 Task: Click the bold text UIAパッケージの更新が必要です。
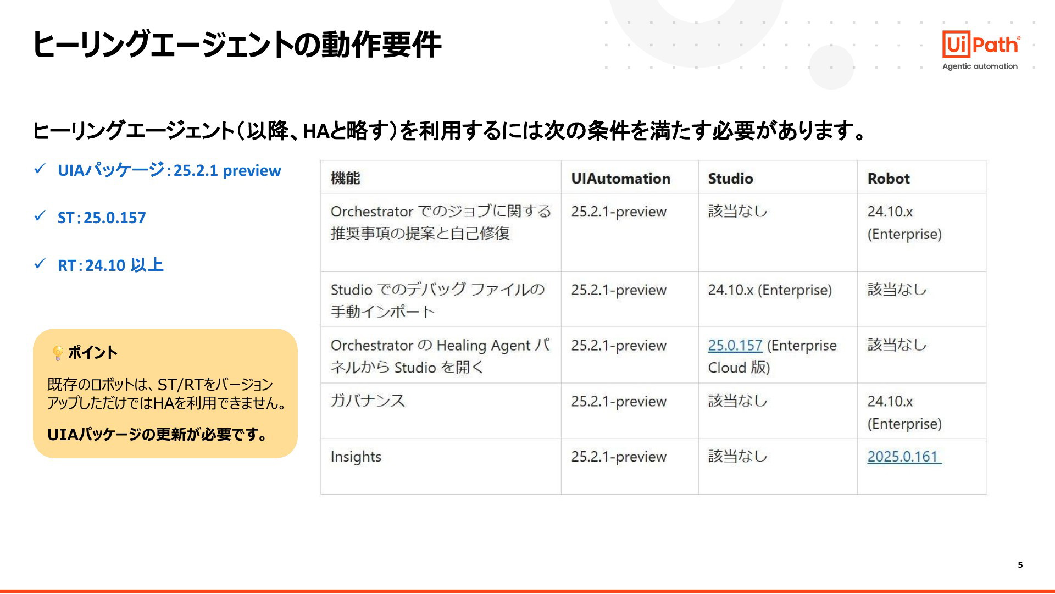click(x=158, y=435)
